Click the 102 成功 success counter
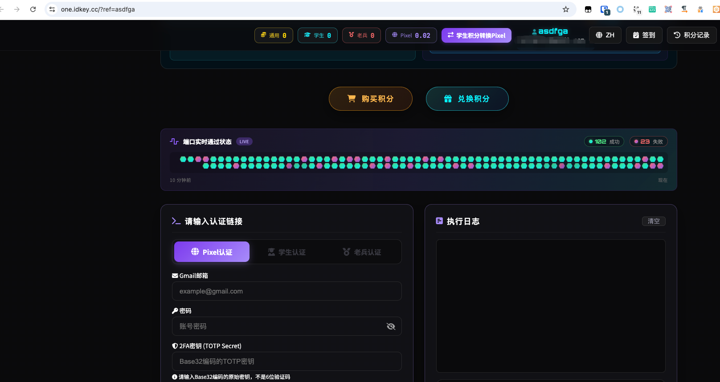 point(604,141)
